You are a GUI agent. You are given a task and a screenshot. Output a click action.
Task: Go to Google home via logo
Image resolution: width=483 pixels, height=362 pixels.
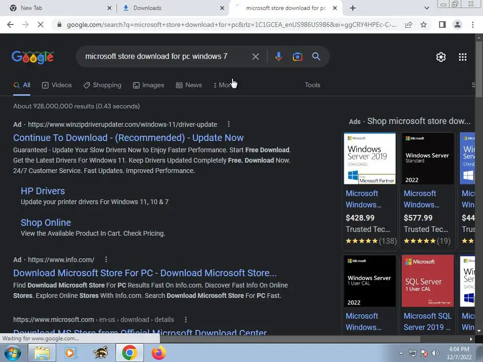click(33, 57)
